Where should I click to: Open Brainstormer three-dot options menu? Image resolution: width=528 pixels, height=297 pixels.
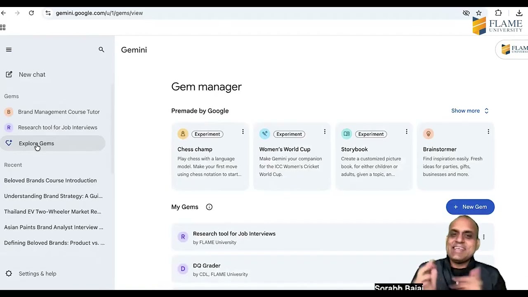point(488,132)
